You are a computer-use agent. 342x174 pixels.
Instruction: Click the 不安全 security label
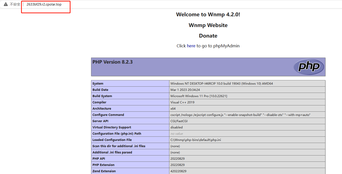(x=15, y=5)
